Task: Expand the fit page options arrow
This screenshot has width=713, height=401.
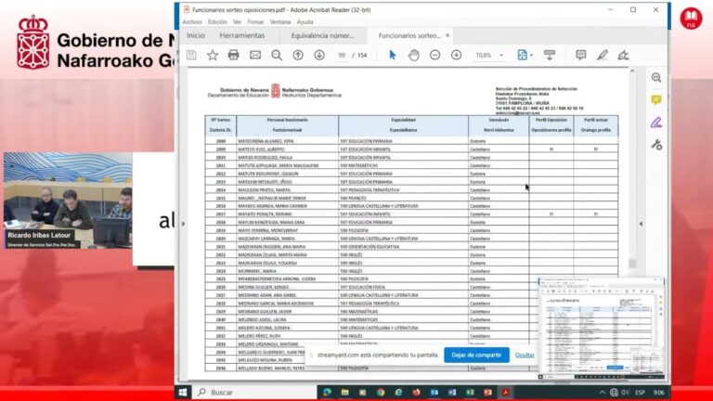Action: (531, 56)
